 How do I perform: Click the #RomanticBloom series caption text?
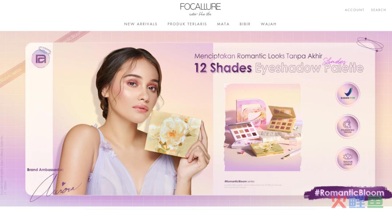tap(239, 181)
